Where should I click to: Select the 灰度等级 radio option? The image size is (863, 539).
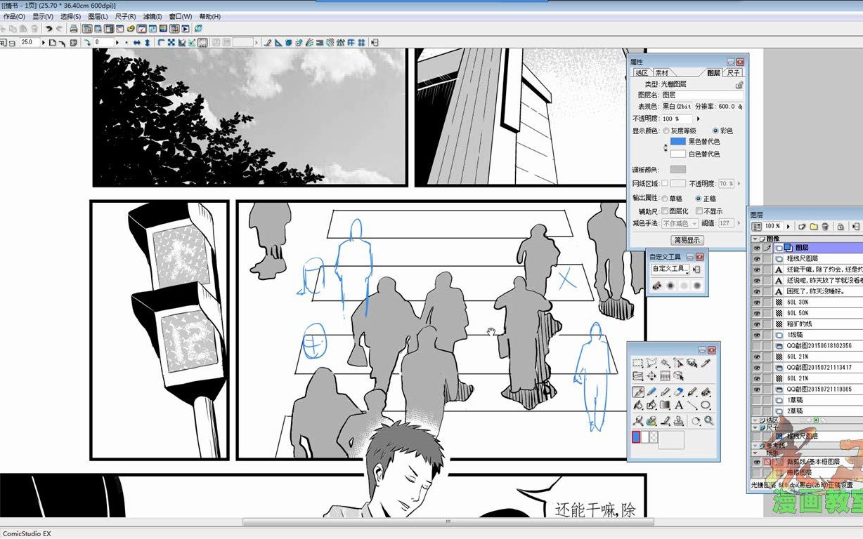click(x=665, y=131)
